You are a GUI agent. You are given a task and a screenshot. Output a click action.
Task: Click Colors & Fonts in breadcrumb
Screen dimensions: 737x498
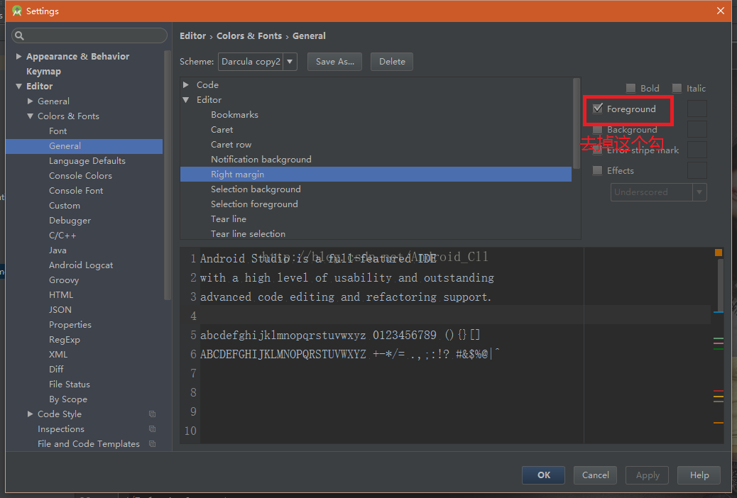[249, 35]
